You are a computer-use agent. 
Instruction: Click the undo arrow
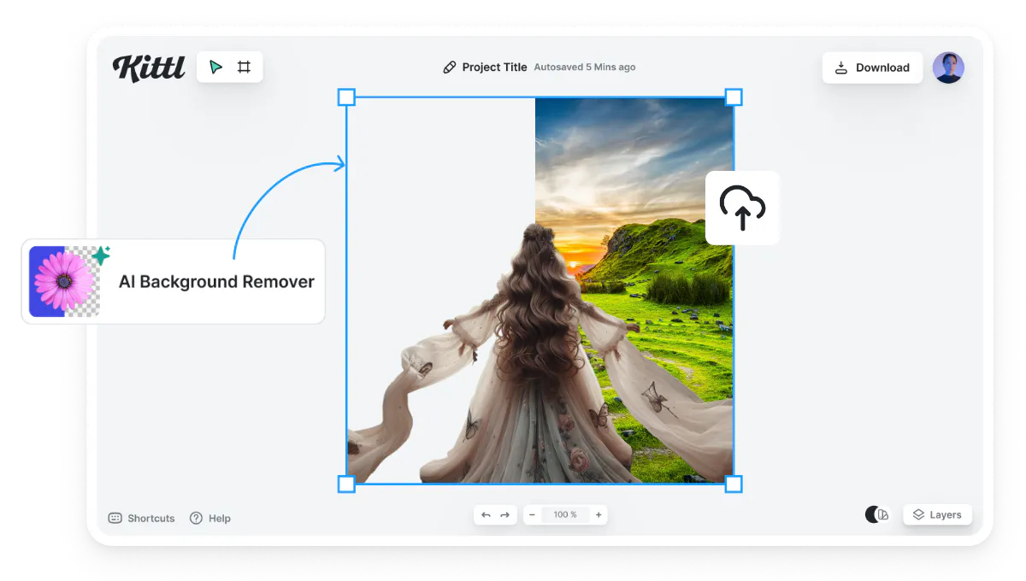tap(485, 514)
